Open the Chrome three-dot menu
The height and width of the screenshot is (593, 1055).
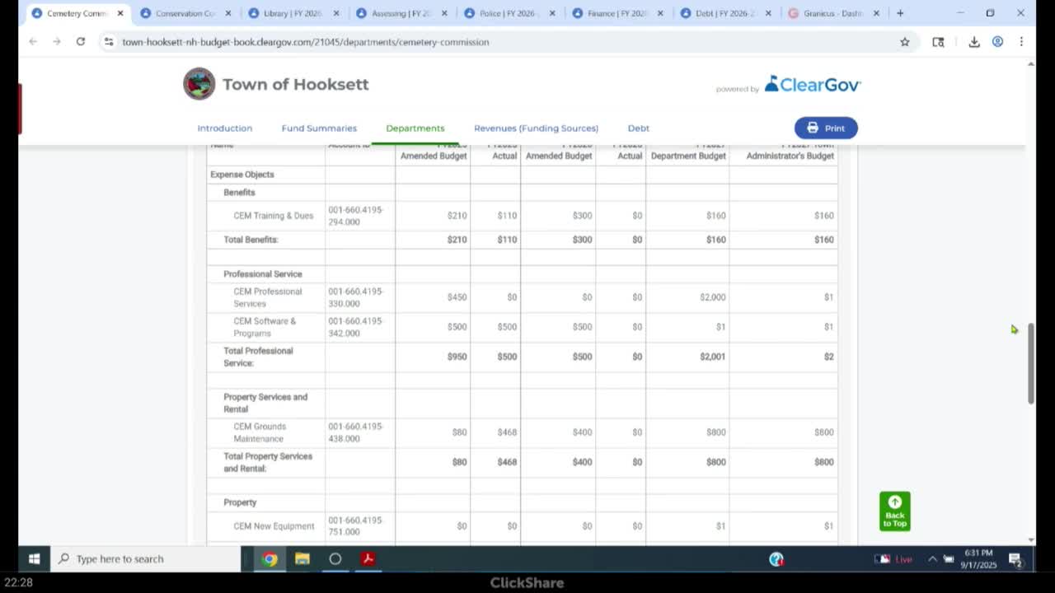point(1021,42)
